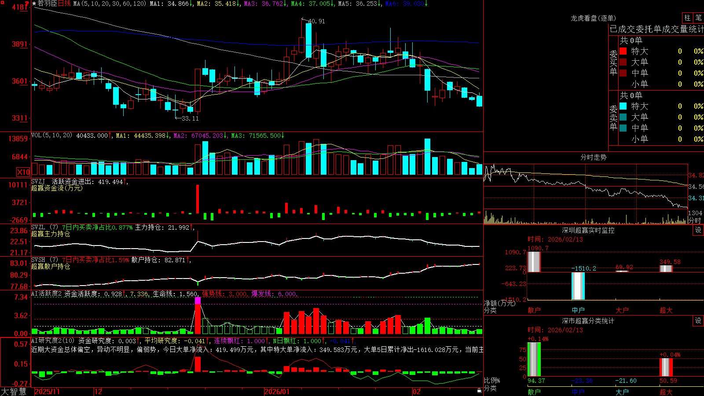Viewport: 704px width, 396px height.
Task: Click the teal 大单 sell-order swatch
Action: tap(623, 117)
